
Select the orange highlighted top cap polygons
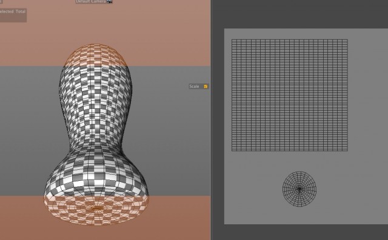pos(96,55)
